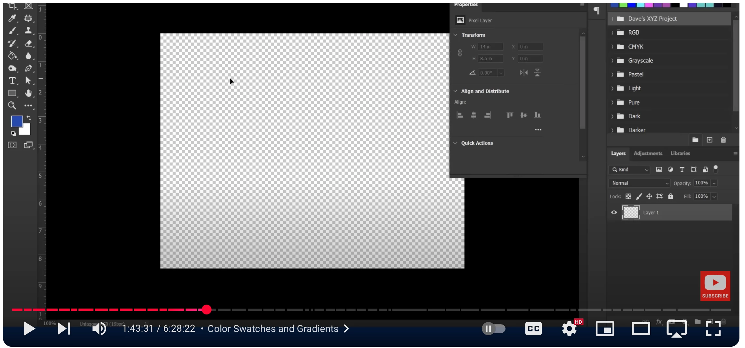Toggle lock transparent pixels
Image resolution: width=745 pixels, height=348 pixels.
pos(628,196)
